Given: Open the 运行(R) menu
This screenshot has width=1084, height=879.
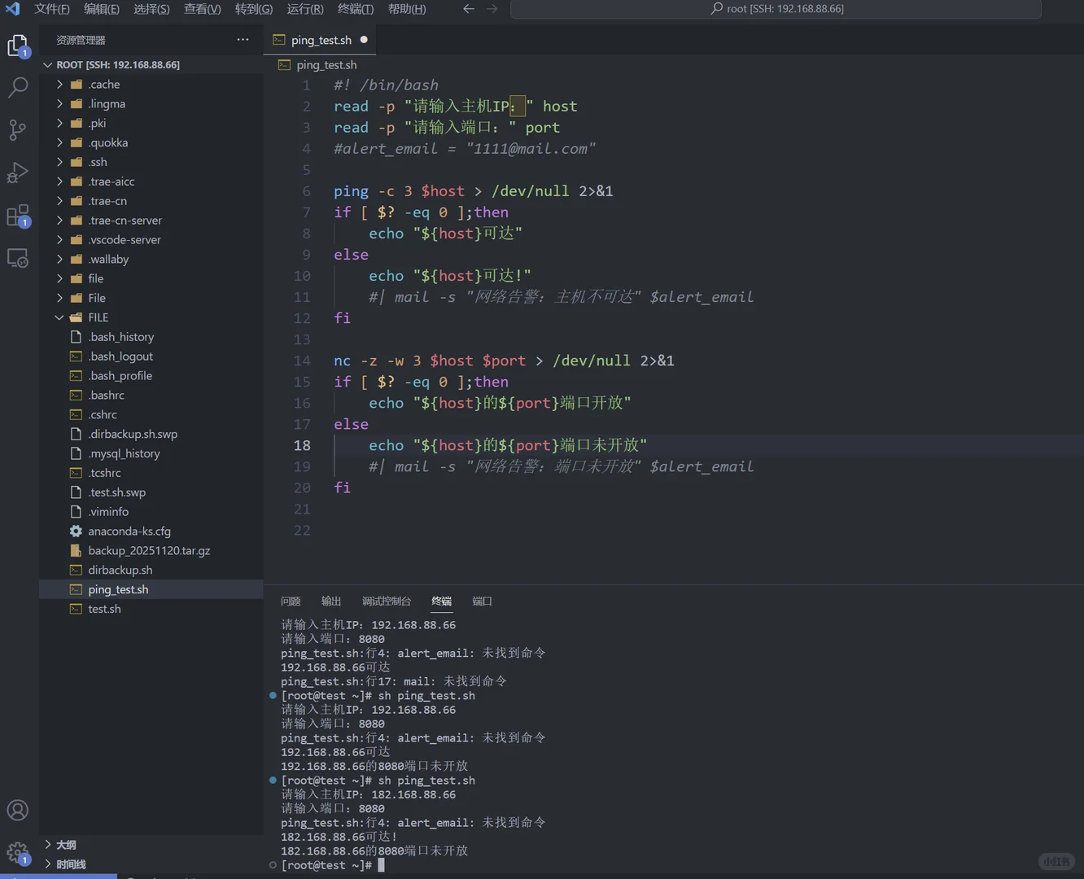Looking at the screenshot, I should pyautogui.click(x=305, y=9).
